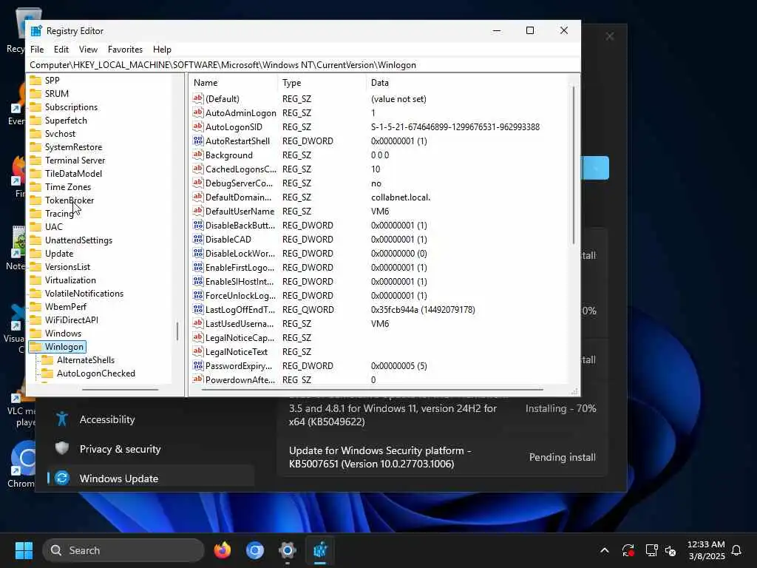
Task: Open Accessibility in the Settings window
Action: click(x=107, y=419)
